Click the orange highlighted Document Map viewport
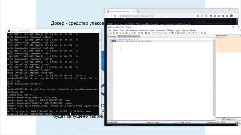Image resolution: width=241 pixels, height=135 pixels. pos(229,45)
